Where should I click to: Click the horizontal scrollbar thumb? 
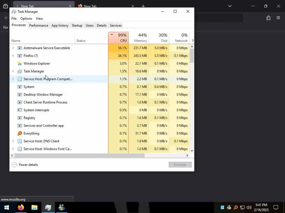tap(79, 156)
